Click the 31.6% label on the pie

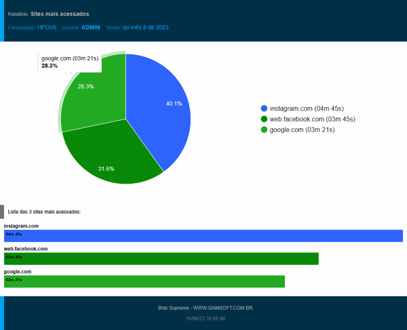click(106, 169)
